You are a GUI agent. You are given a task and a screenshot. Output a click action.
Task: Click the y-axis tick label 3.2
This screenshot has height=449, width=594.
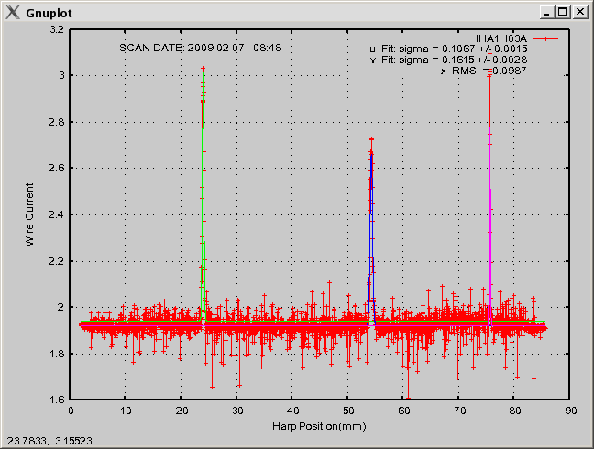pos(57,29)
